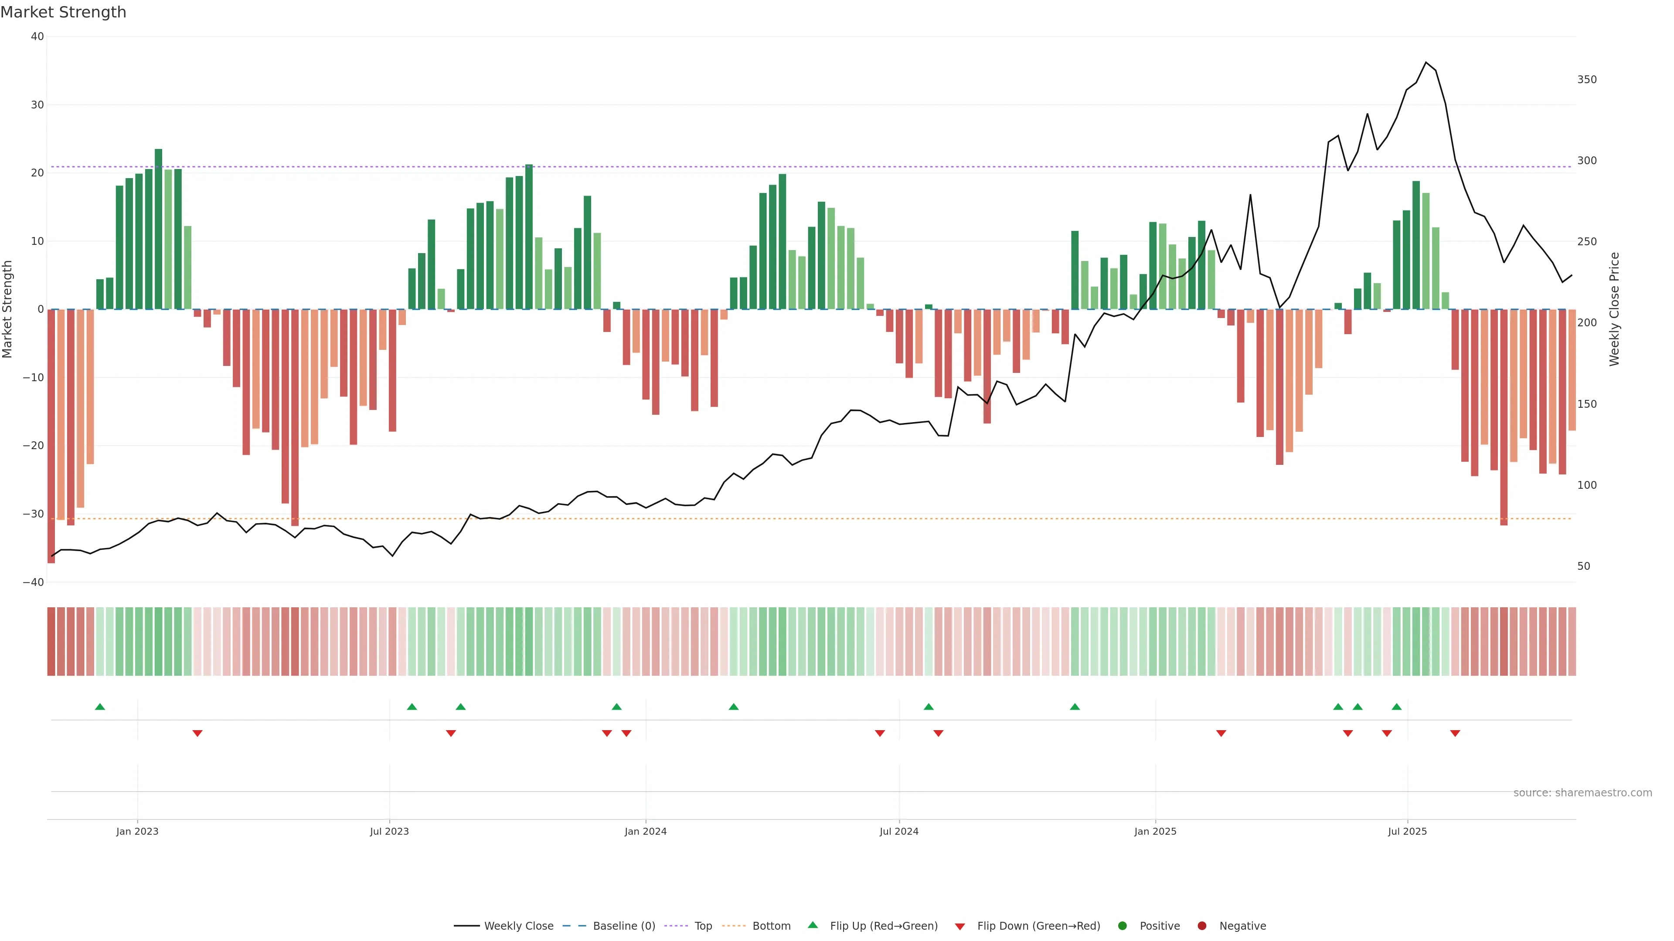Viewport: 1674px width, 941px height.
Task: Click the dark red Negative circle legend icon
Action: 1201,926
